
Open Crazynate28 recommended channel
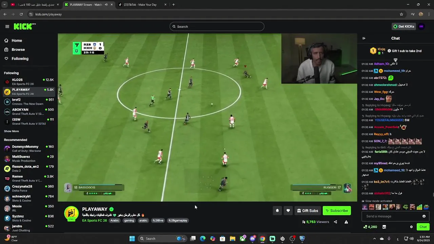point(29,188)
